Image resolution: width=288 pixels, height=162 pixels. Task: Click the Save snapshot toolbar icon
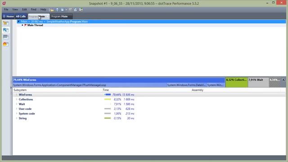(57, 10)
